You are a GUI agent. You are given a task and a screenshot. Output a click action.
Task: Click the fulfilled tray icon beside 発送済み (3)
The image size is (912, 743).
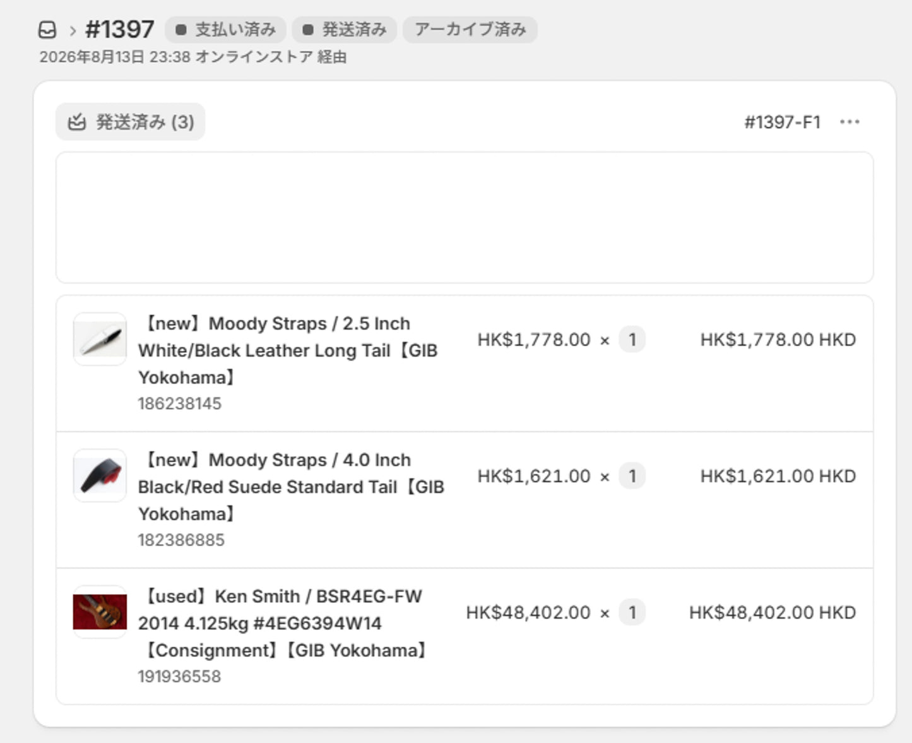pyautogui.click(x=76, y=122)
